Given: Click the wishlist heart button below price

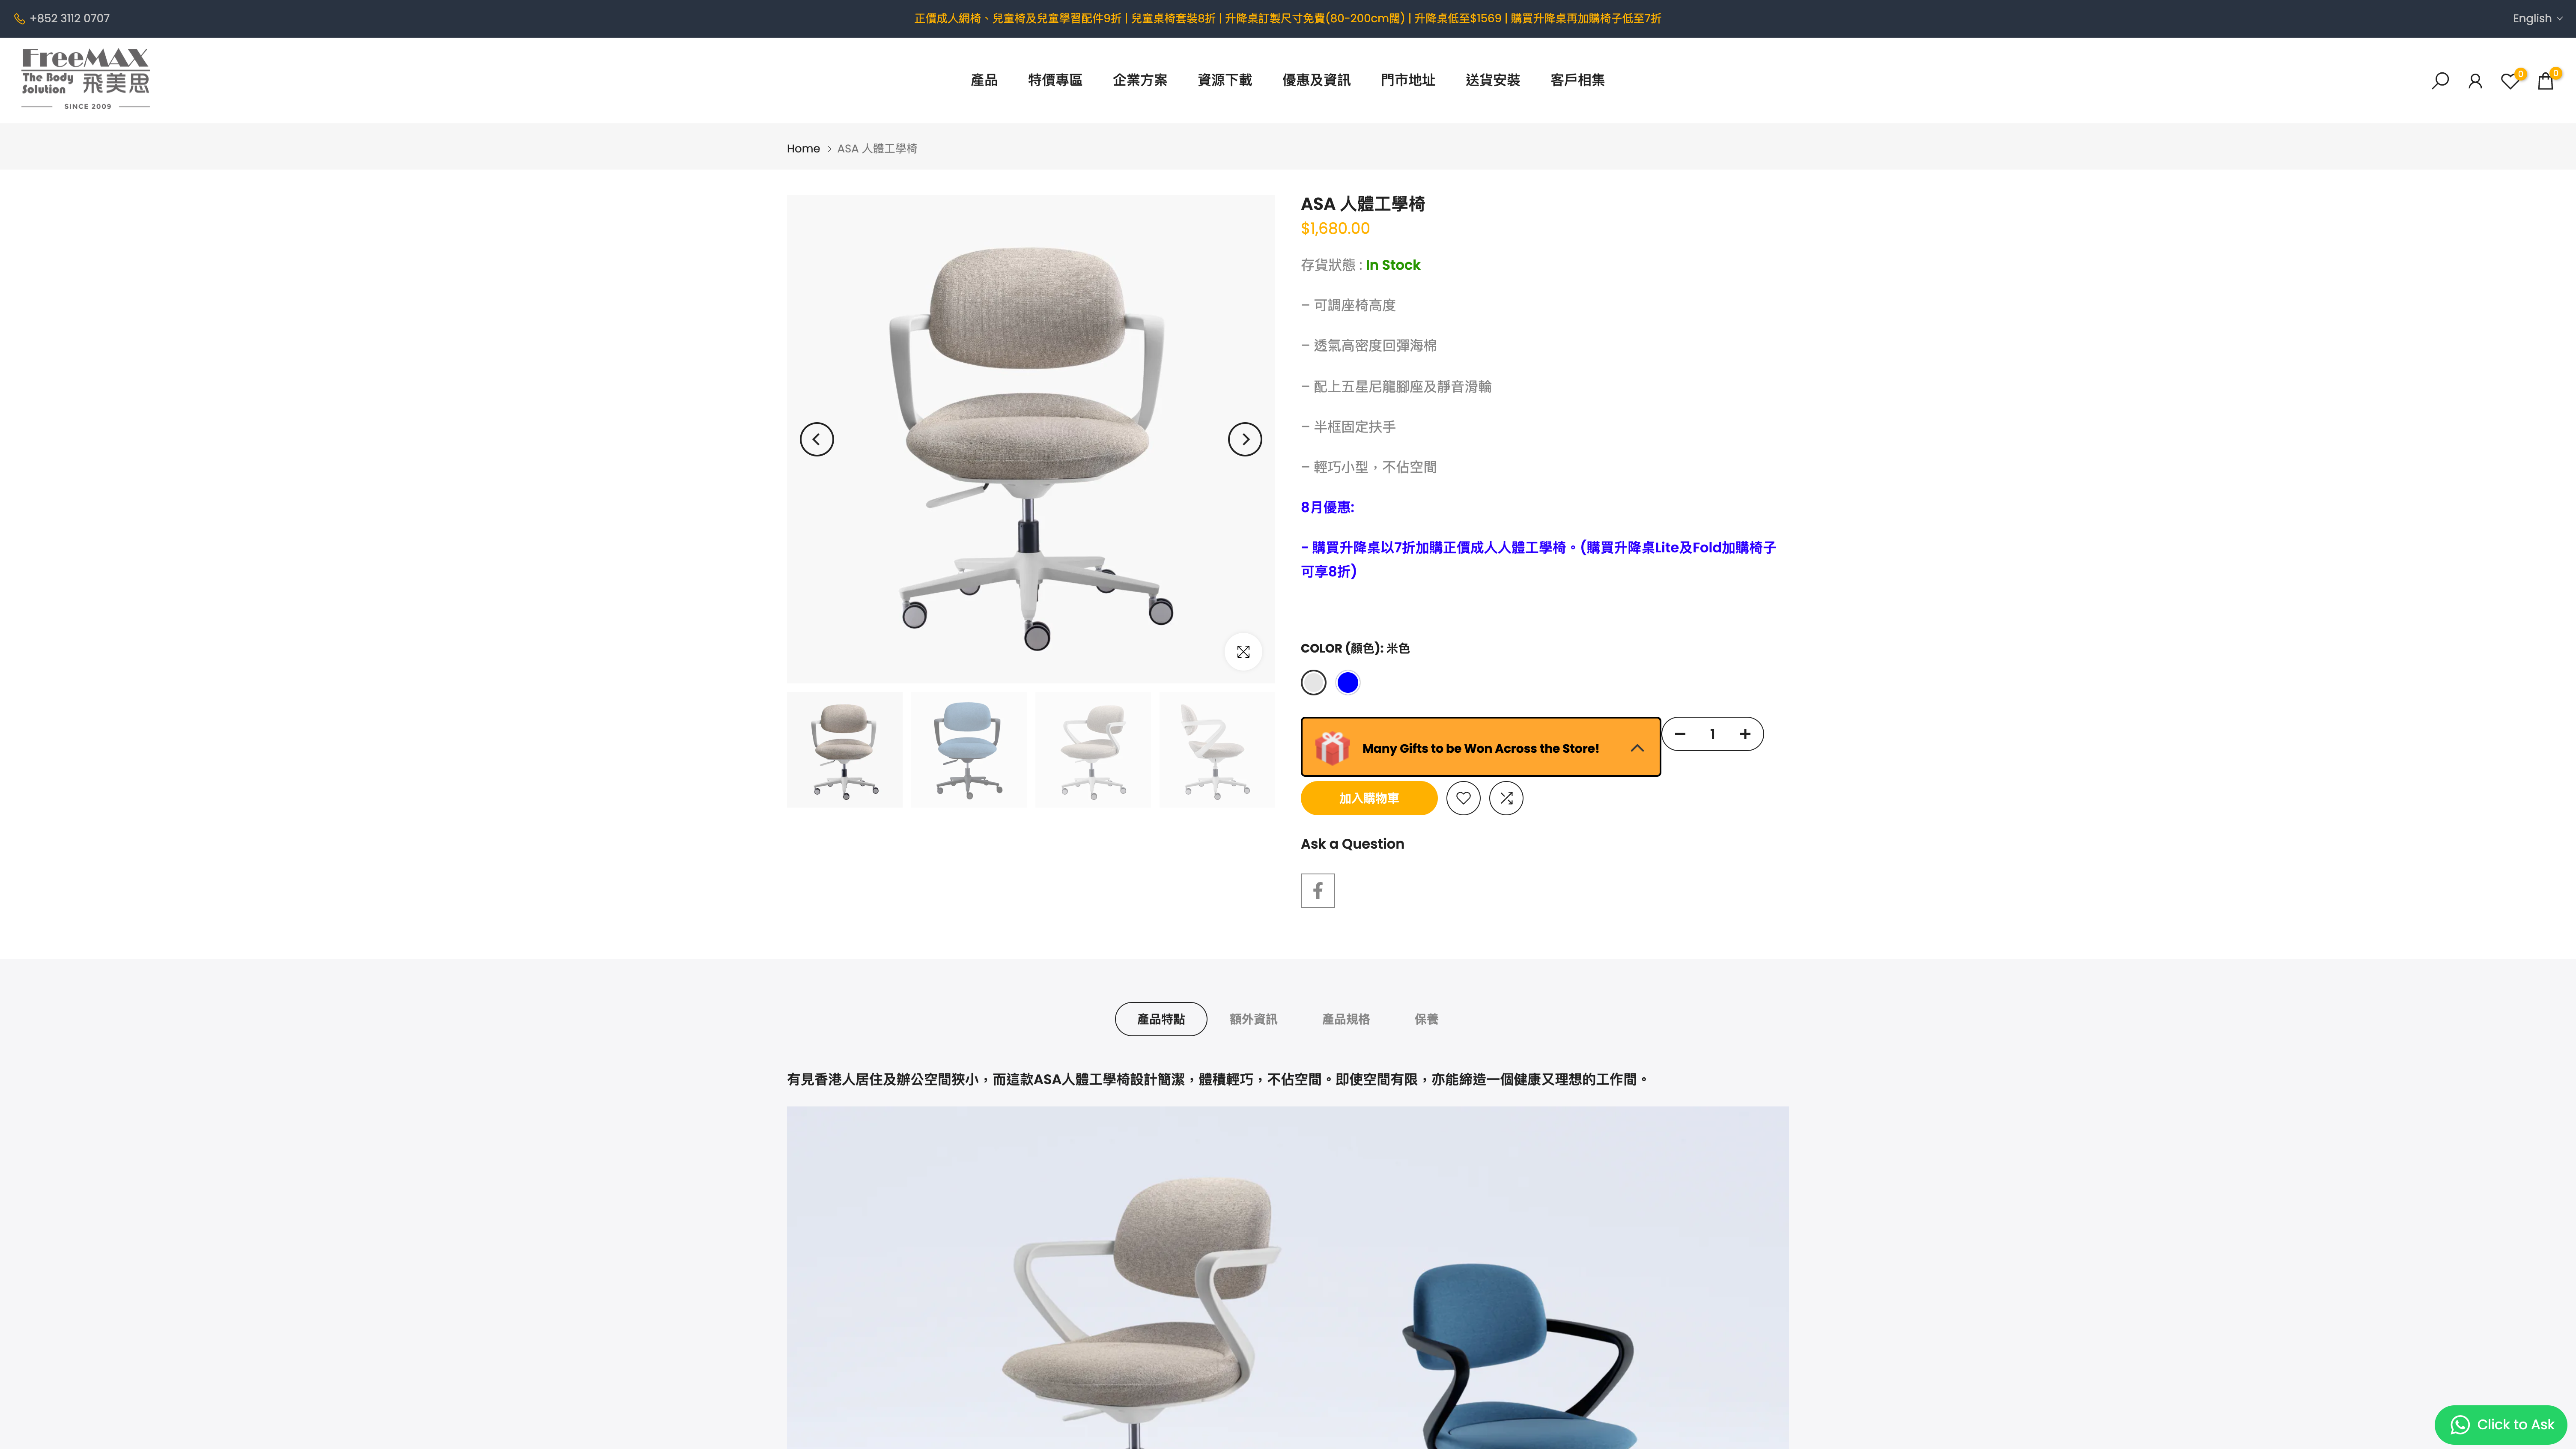Looking at the screenshot, I should click(1463, 798).
